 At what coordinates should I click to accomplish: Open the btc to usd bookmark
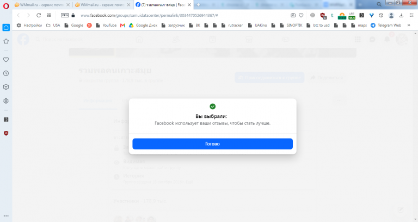tap(318, 26)
